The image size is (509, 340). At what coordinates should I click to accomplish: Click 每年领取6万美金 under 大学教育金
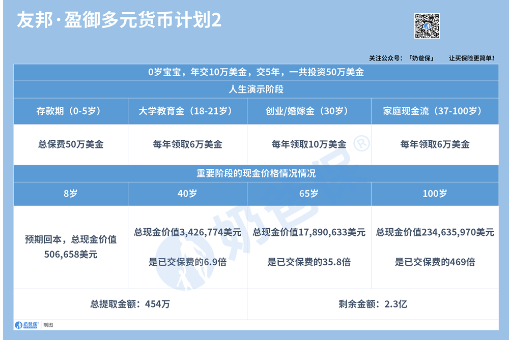click(188, 144)
